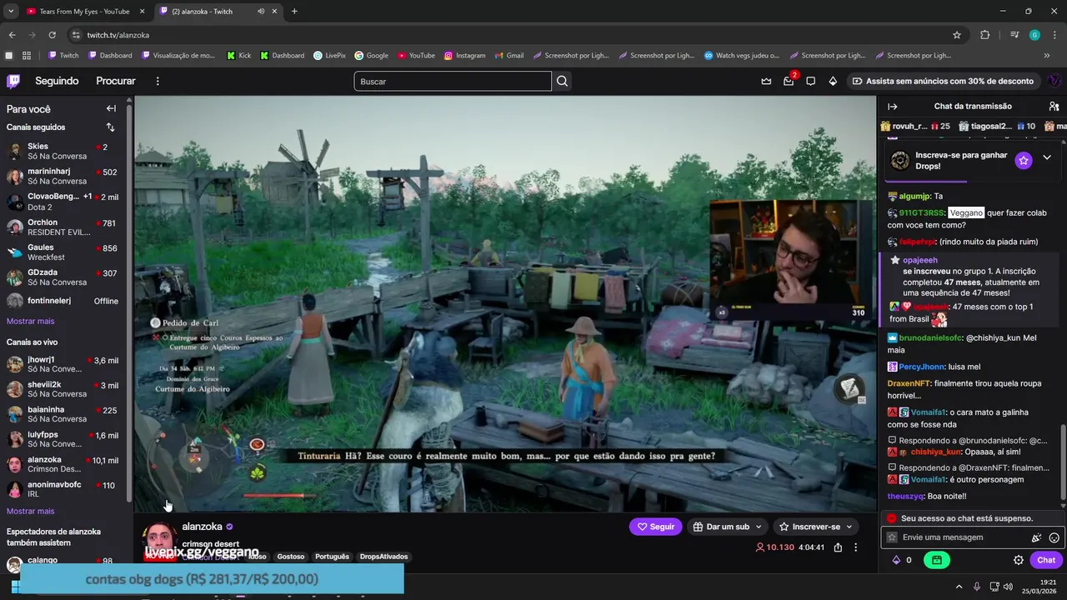This screenshot has width=1067, height=600.
Task: Sort followed channels icon
Action: (x=110, y=127)
